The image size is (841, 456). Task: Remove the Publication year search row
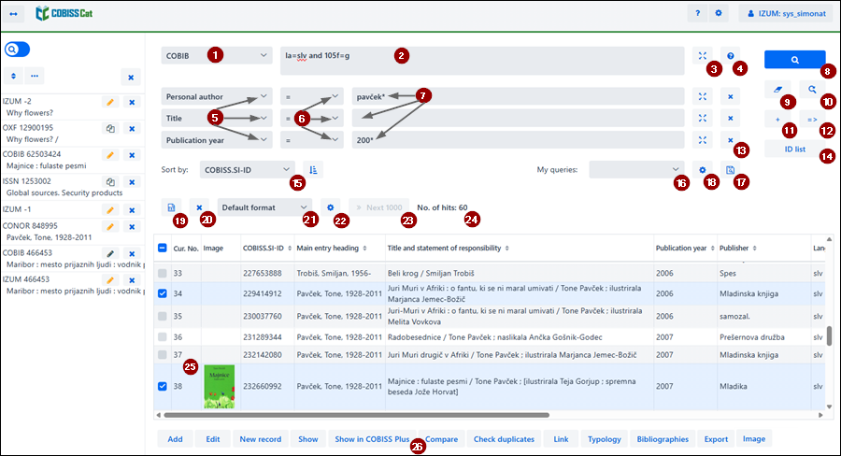730,140
